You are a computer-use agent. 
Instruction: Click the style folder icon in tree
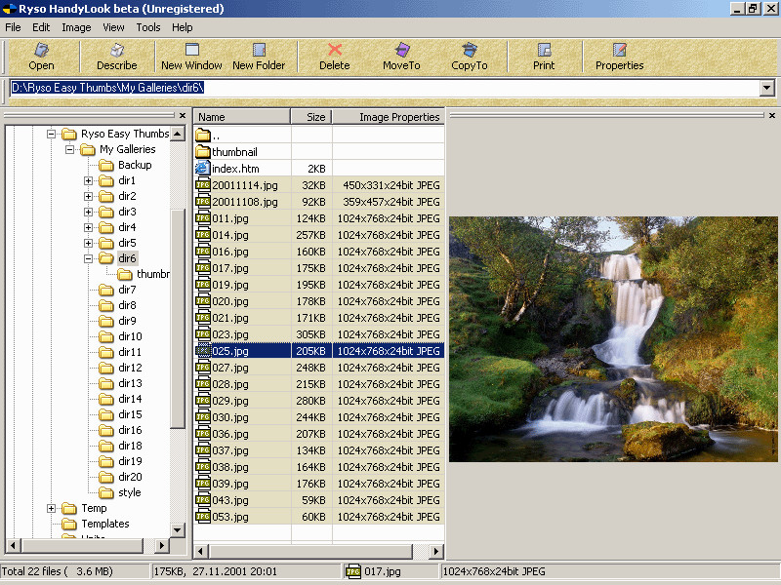(x=106, y=492)
